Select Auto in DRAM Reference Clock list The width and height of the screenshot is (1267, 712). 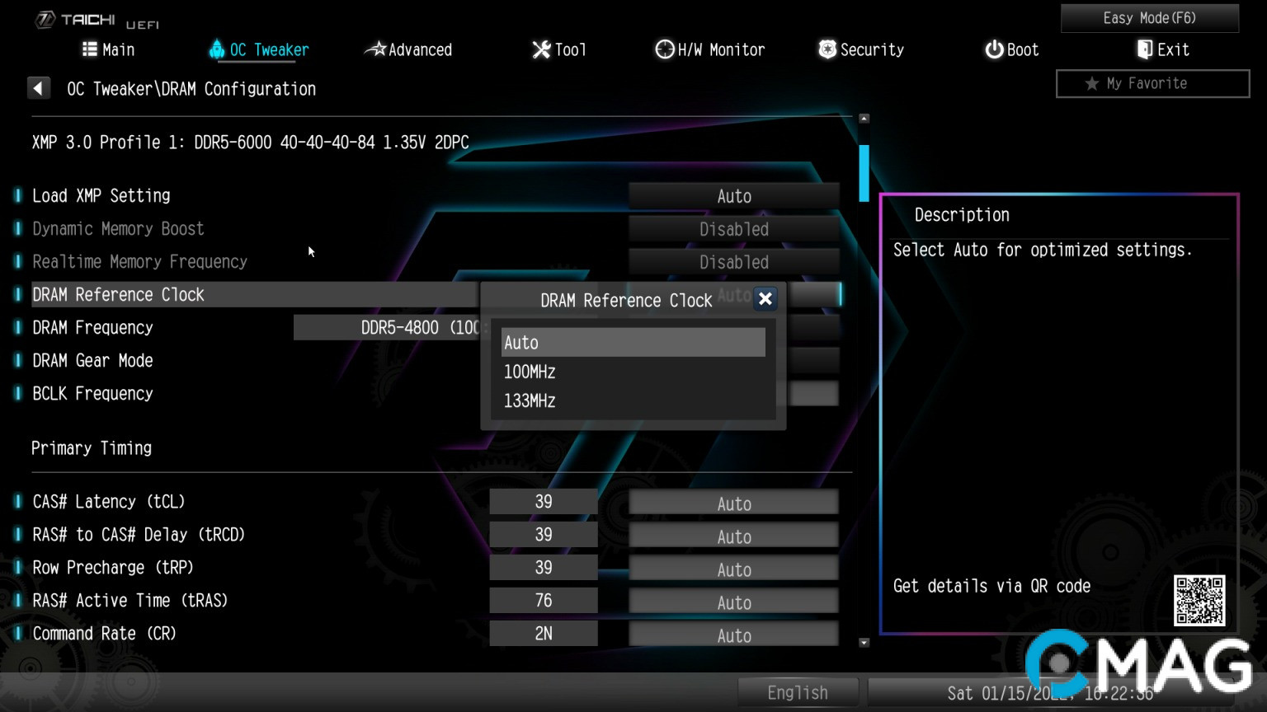633,343
